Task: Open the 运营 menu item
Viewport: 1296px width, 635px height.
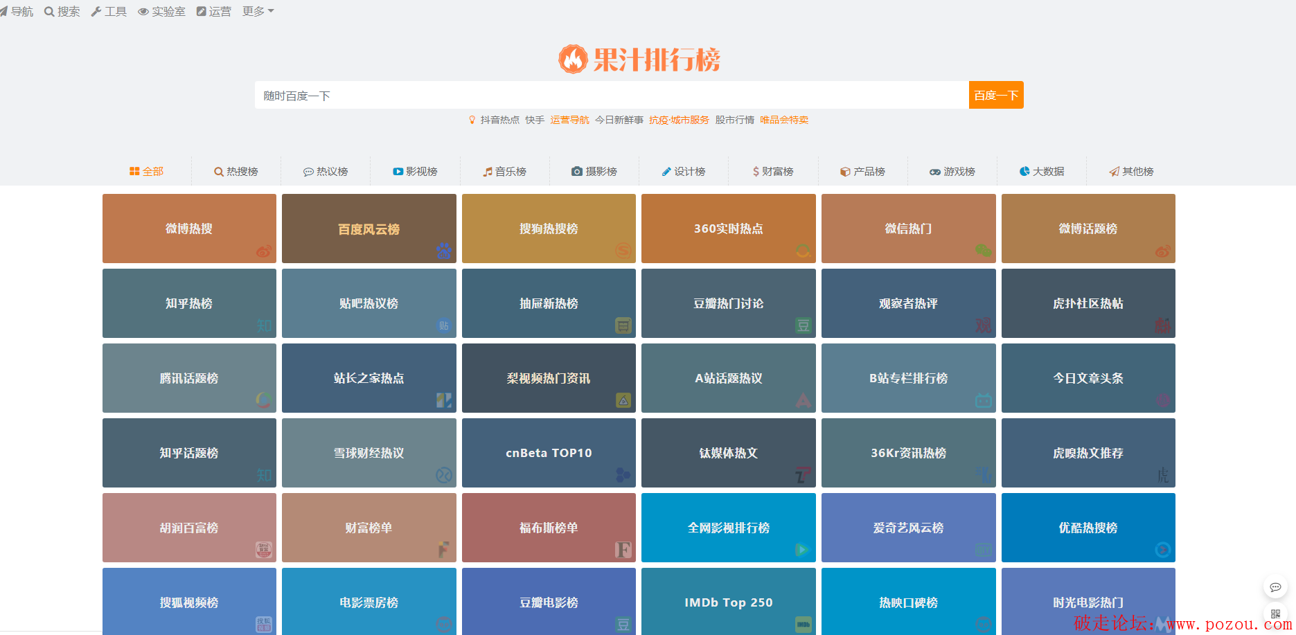Action: pos(214,11)
